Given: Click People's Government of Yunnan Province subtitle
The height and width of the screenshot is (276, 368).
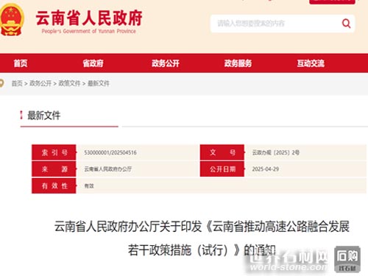Looking at the screenshot, I should coord(89,31).
